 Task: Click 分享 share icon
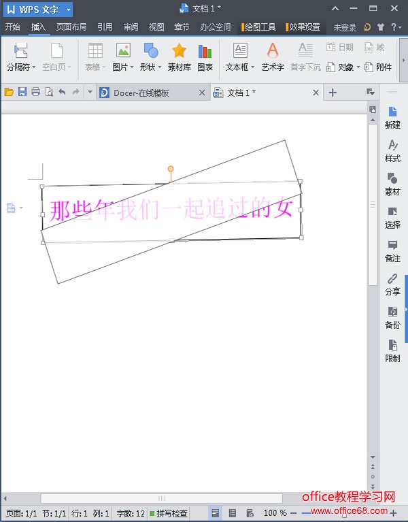392,284
